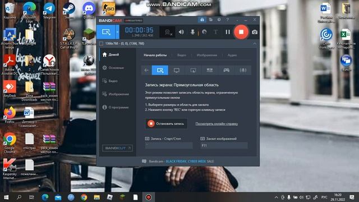Screen dimensions: 359x202
Task: Click the Запись Старт/Стоп hotkey field
Action: 169,145
